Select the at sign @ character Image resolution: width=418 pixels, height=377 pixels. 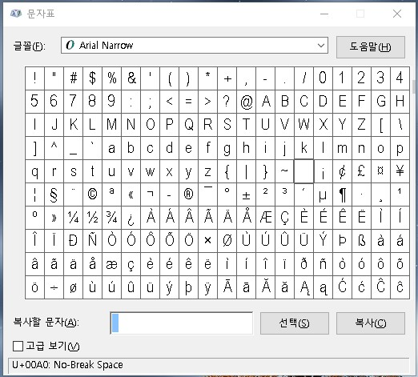[x=246, y=102]
